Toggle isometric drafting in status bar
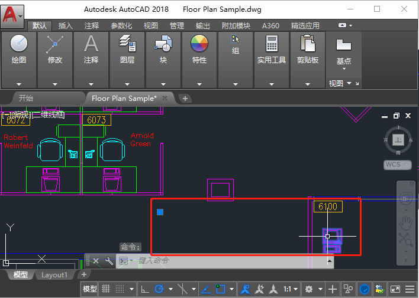This screenshot has width=419, height=298. tap(182, 289)
